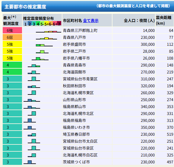
Task: Click epicenter distance value 219
Action: pyautogui.click(x=170, y=72)
